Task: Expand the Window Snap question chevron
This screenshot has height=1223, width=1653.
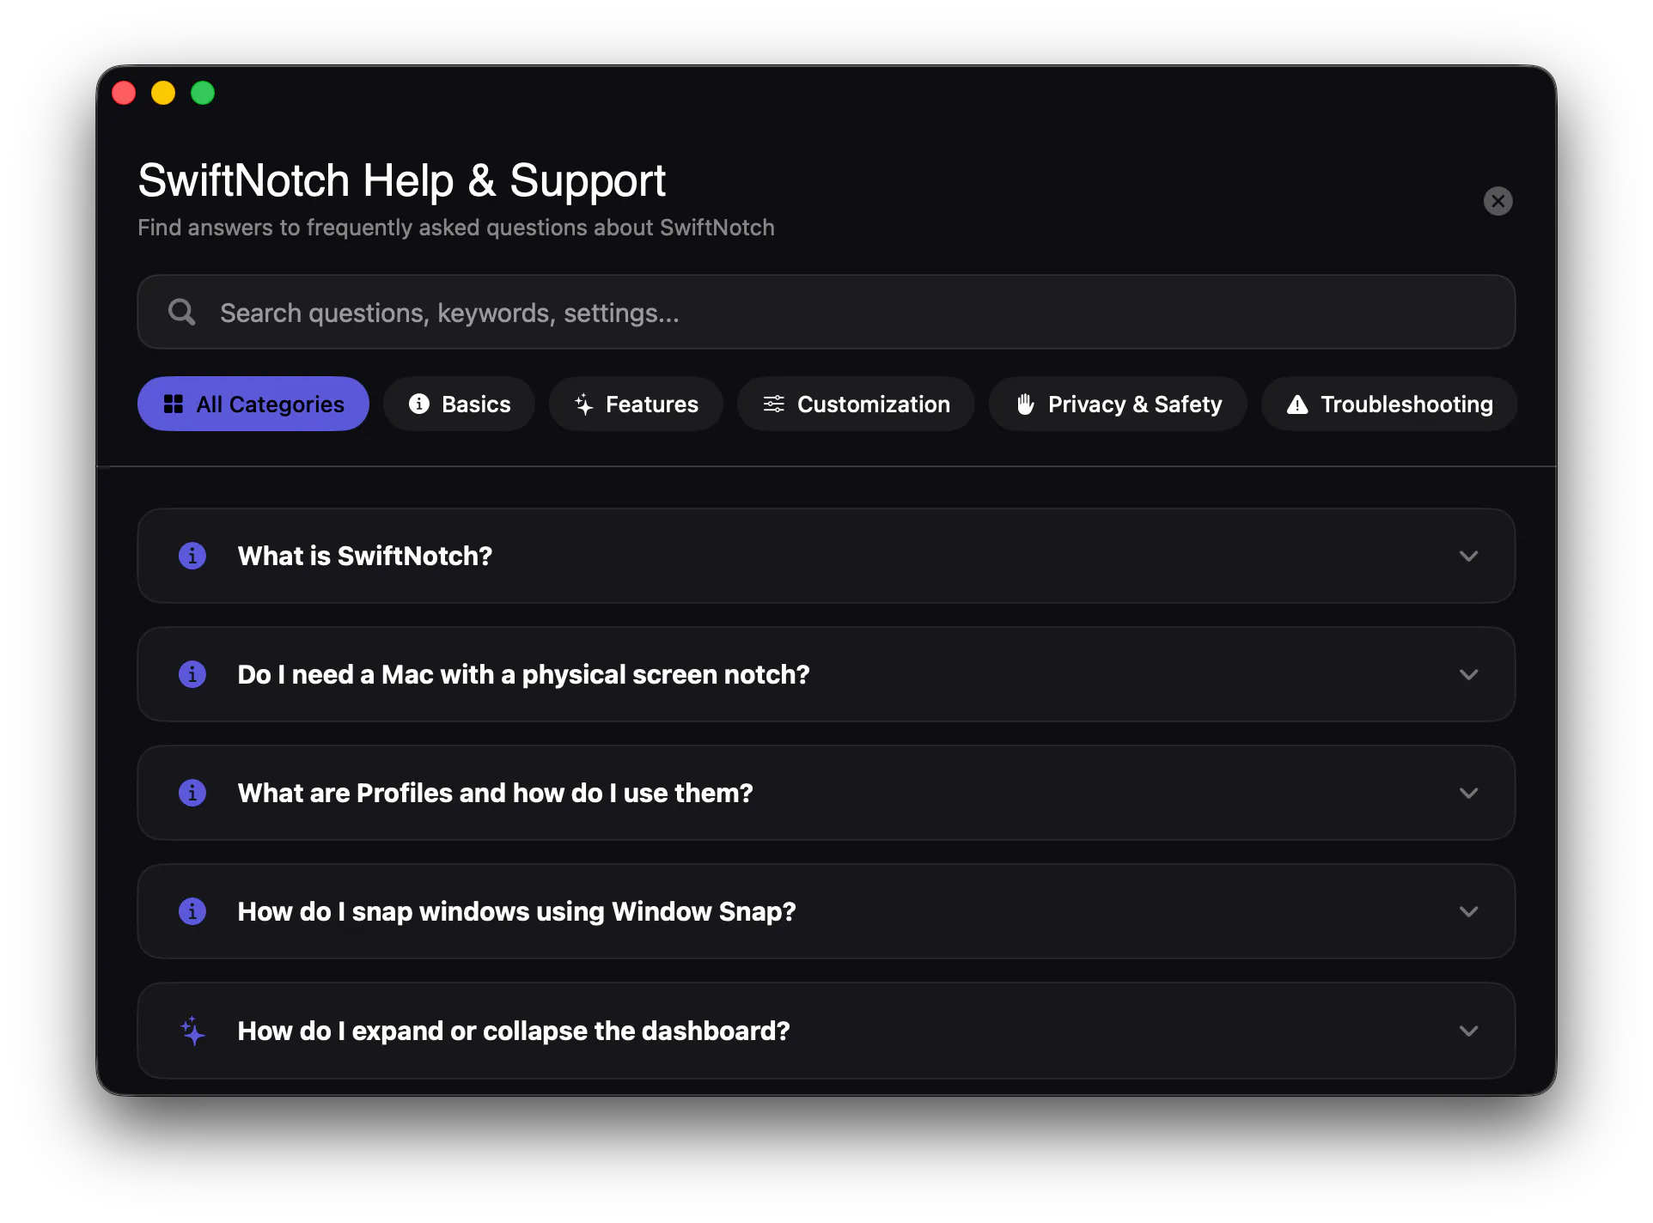Action: point(1468,911)
